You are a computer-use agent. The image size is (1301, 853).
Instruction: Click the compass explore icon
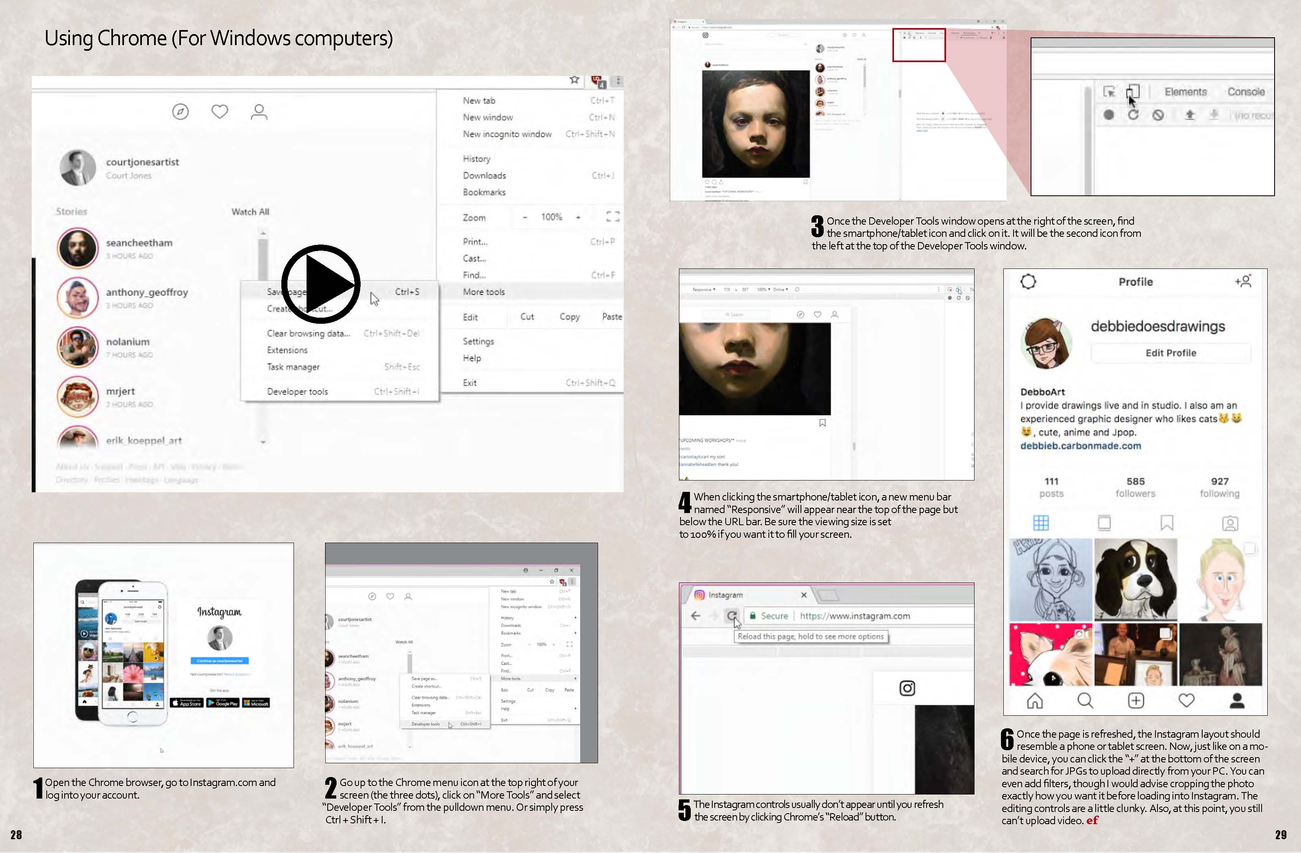(x=181, y=112)
